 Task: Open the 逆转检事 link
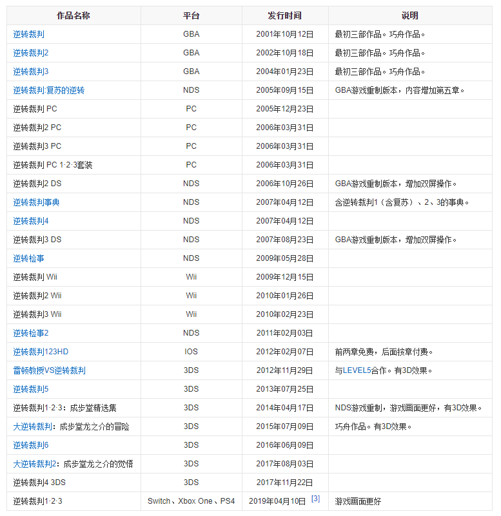tap(28, 258)
